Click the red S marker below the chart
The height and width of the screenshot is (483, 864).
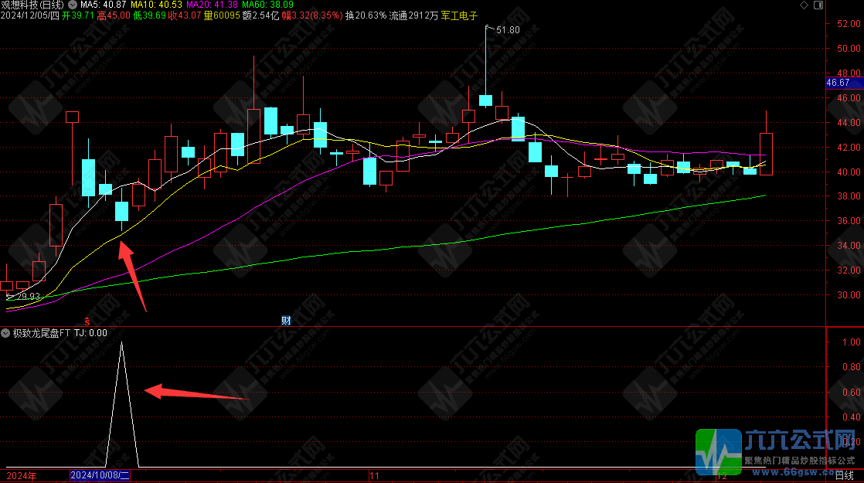point(87,320)
